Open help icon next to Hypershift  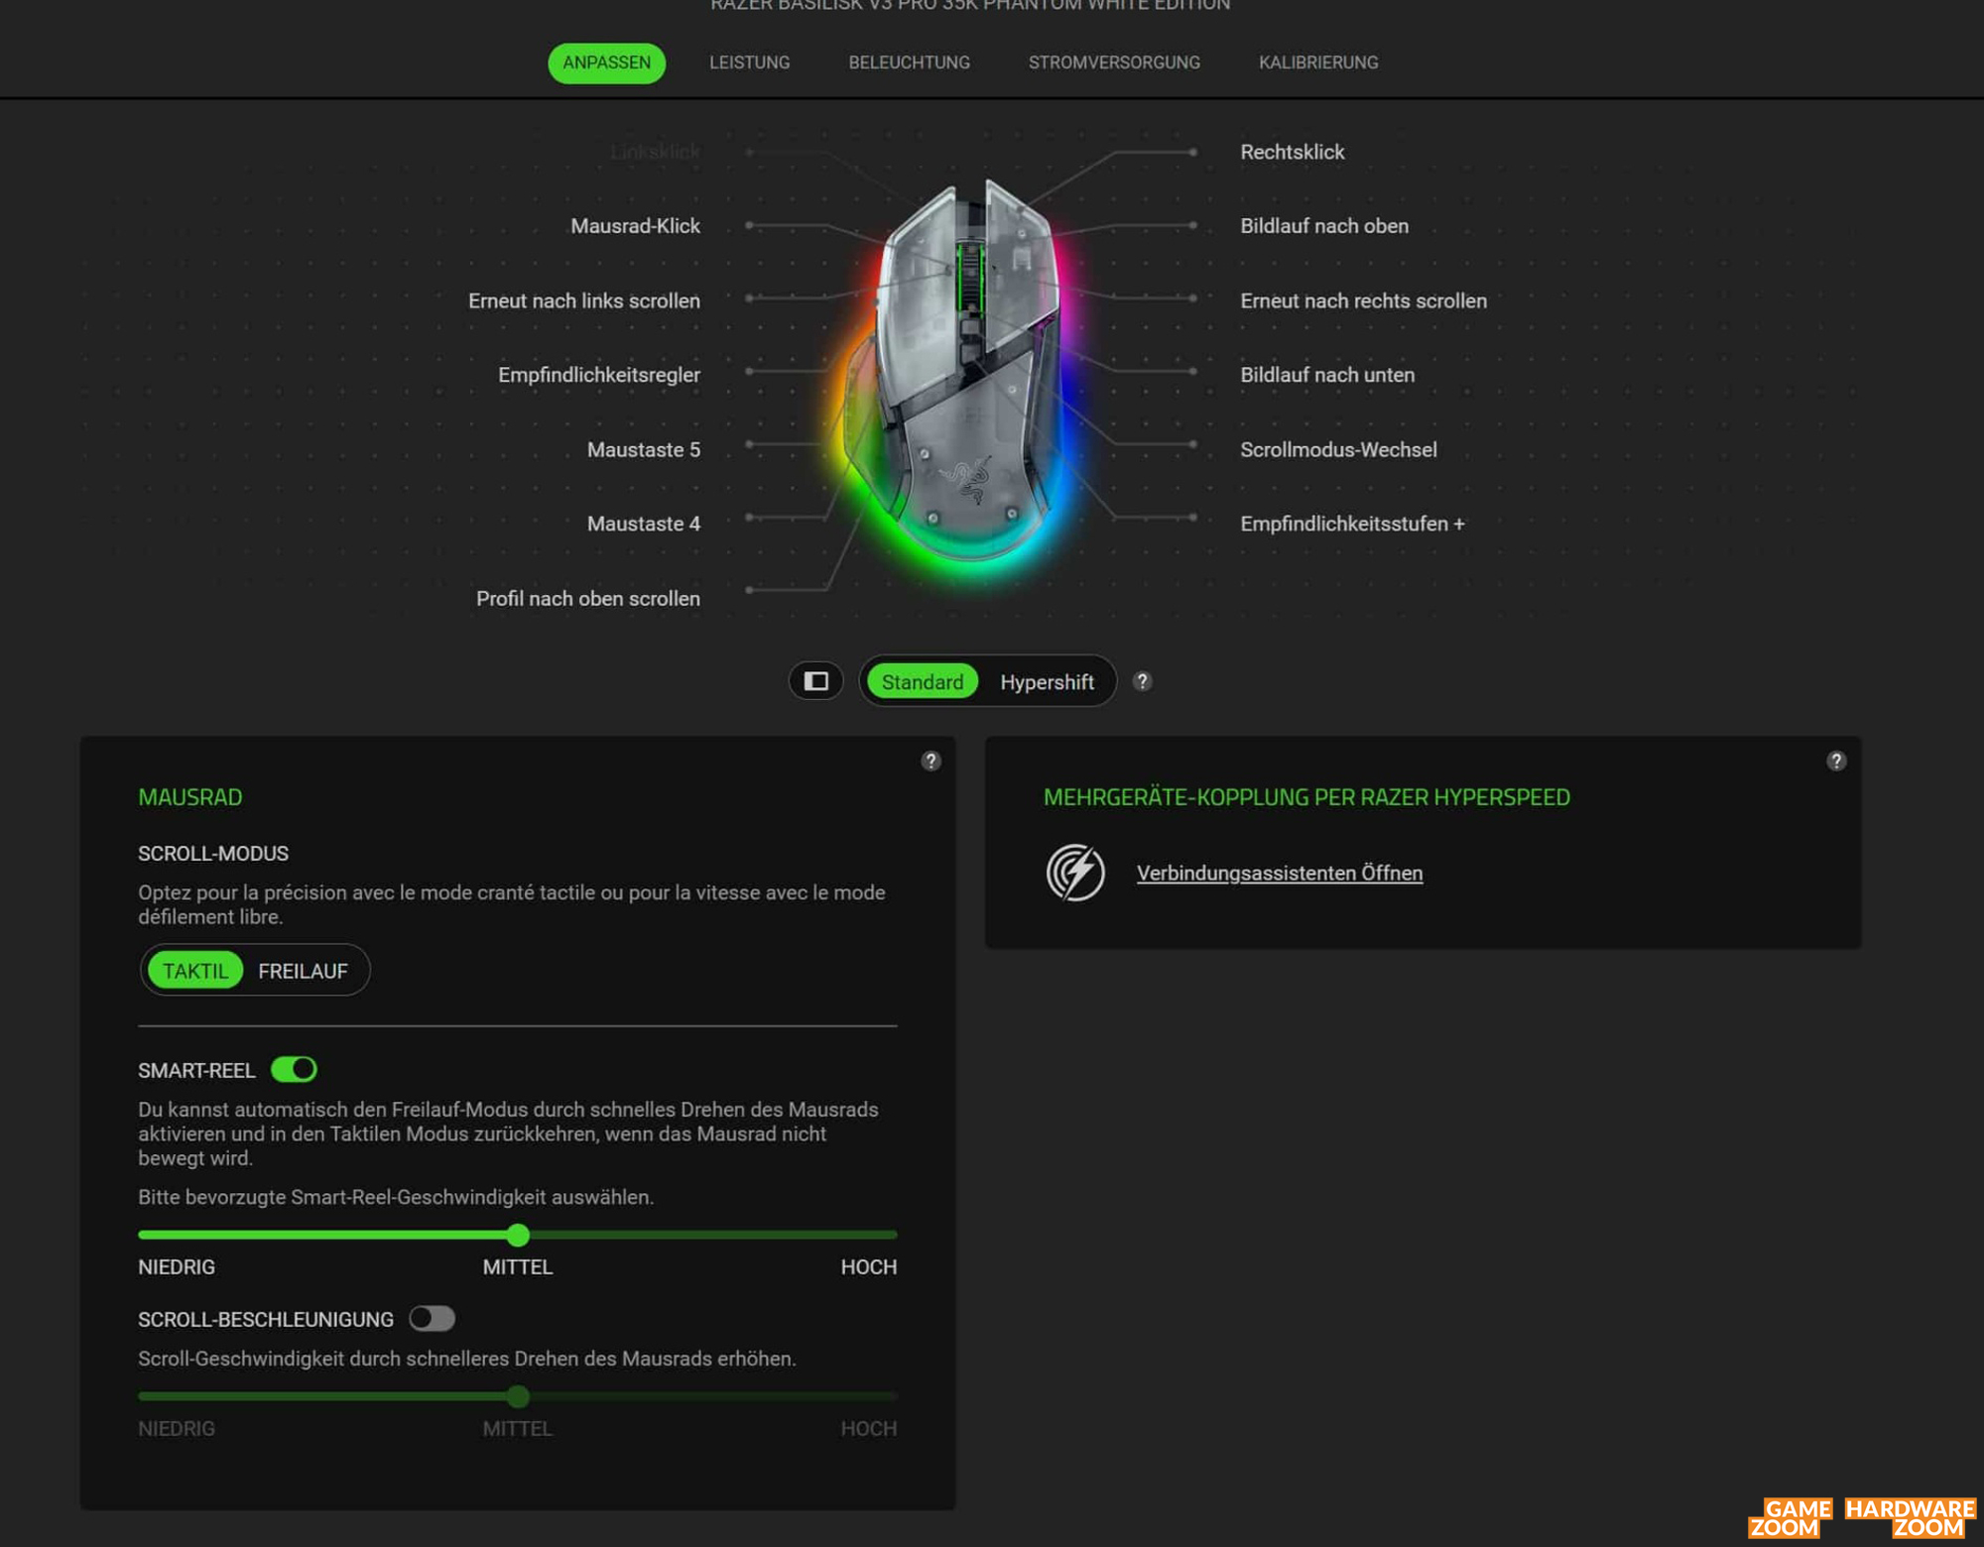click(x=1142, y=681)
